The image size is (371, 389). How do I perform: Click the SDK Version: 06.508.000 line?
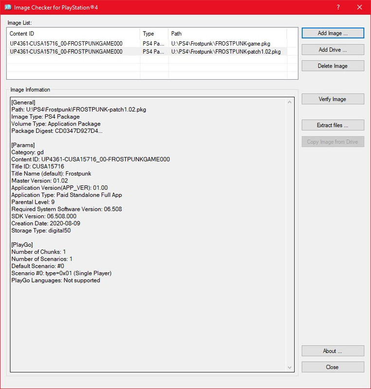(44, 216)
